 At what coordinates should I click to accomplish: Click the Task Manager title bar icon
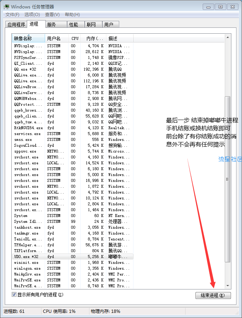pos(7,7)
